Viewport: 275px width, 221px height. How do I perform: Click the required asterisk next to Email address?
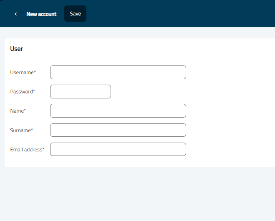pyautogui.click(x=43, y=149)
